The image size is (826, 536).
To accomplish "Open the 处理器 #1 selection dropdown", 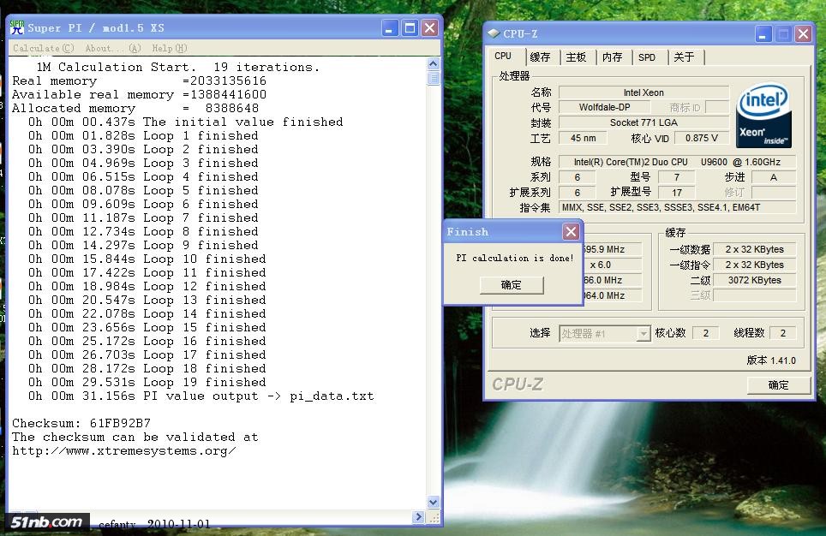I will (x=605, y=333).
